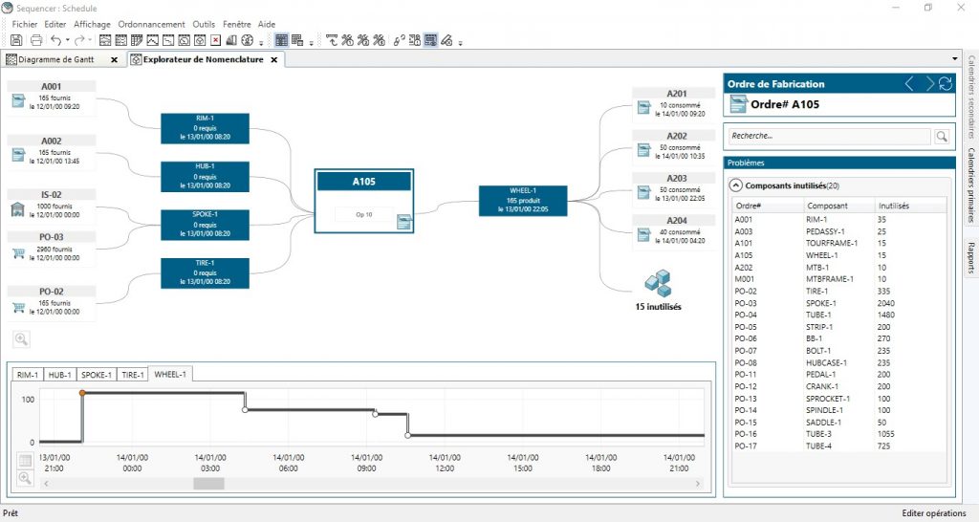The image size is (979, 522).
Task: Click the eraser-style toolbar icon at toolbar end
Action: pos(446,40)
